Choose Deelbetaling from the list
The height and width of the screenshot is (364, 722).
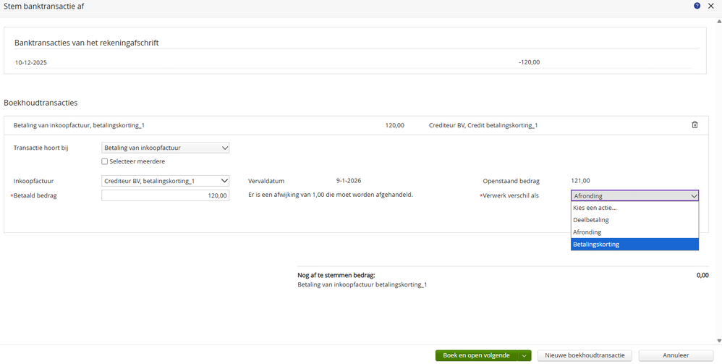pyautogui.click(x=634, y=220)
